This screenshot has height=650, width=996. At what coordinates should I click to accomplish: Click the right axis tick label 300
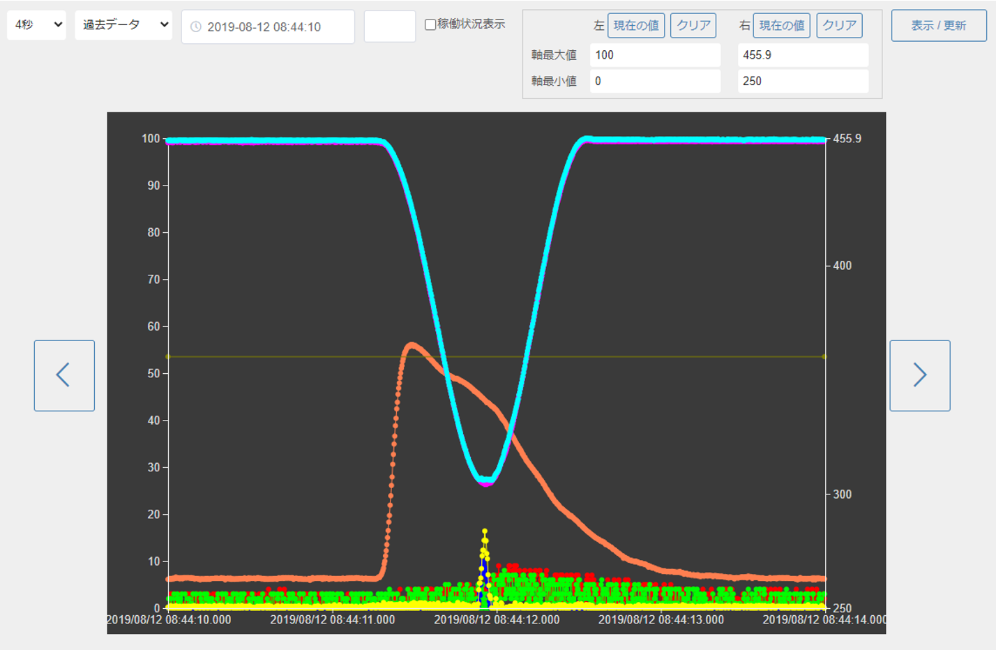842,494
